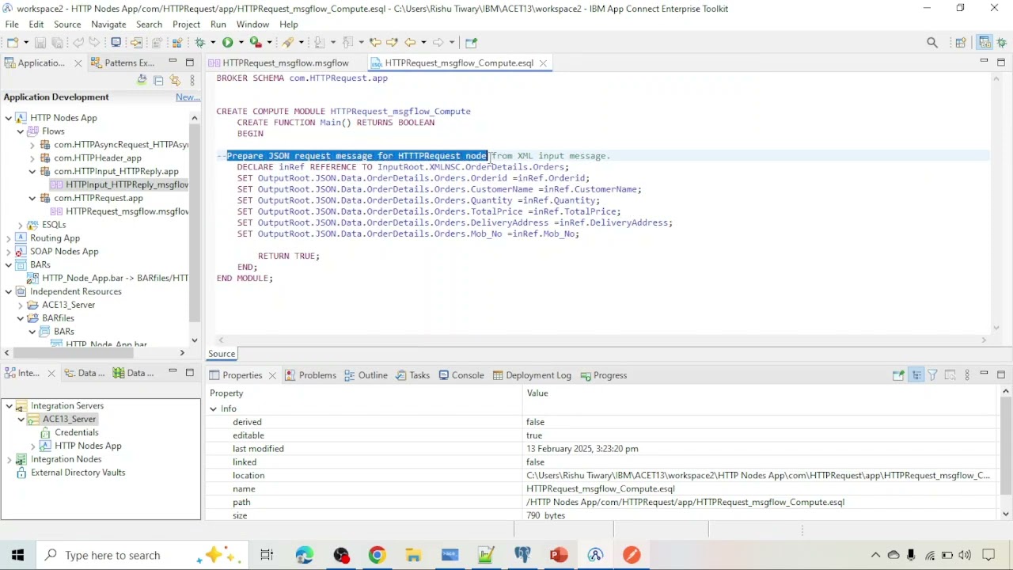Image resolution: width=1013 pixels, height=570 pixels.
Task: Switch to the Deployment Log tab
Action: pos(532,375)
